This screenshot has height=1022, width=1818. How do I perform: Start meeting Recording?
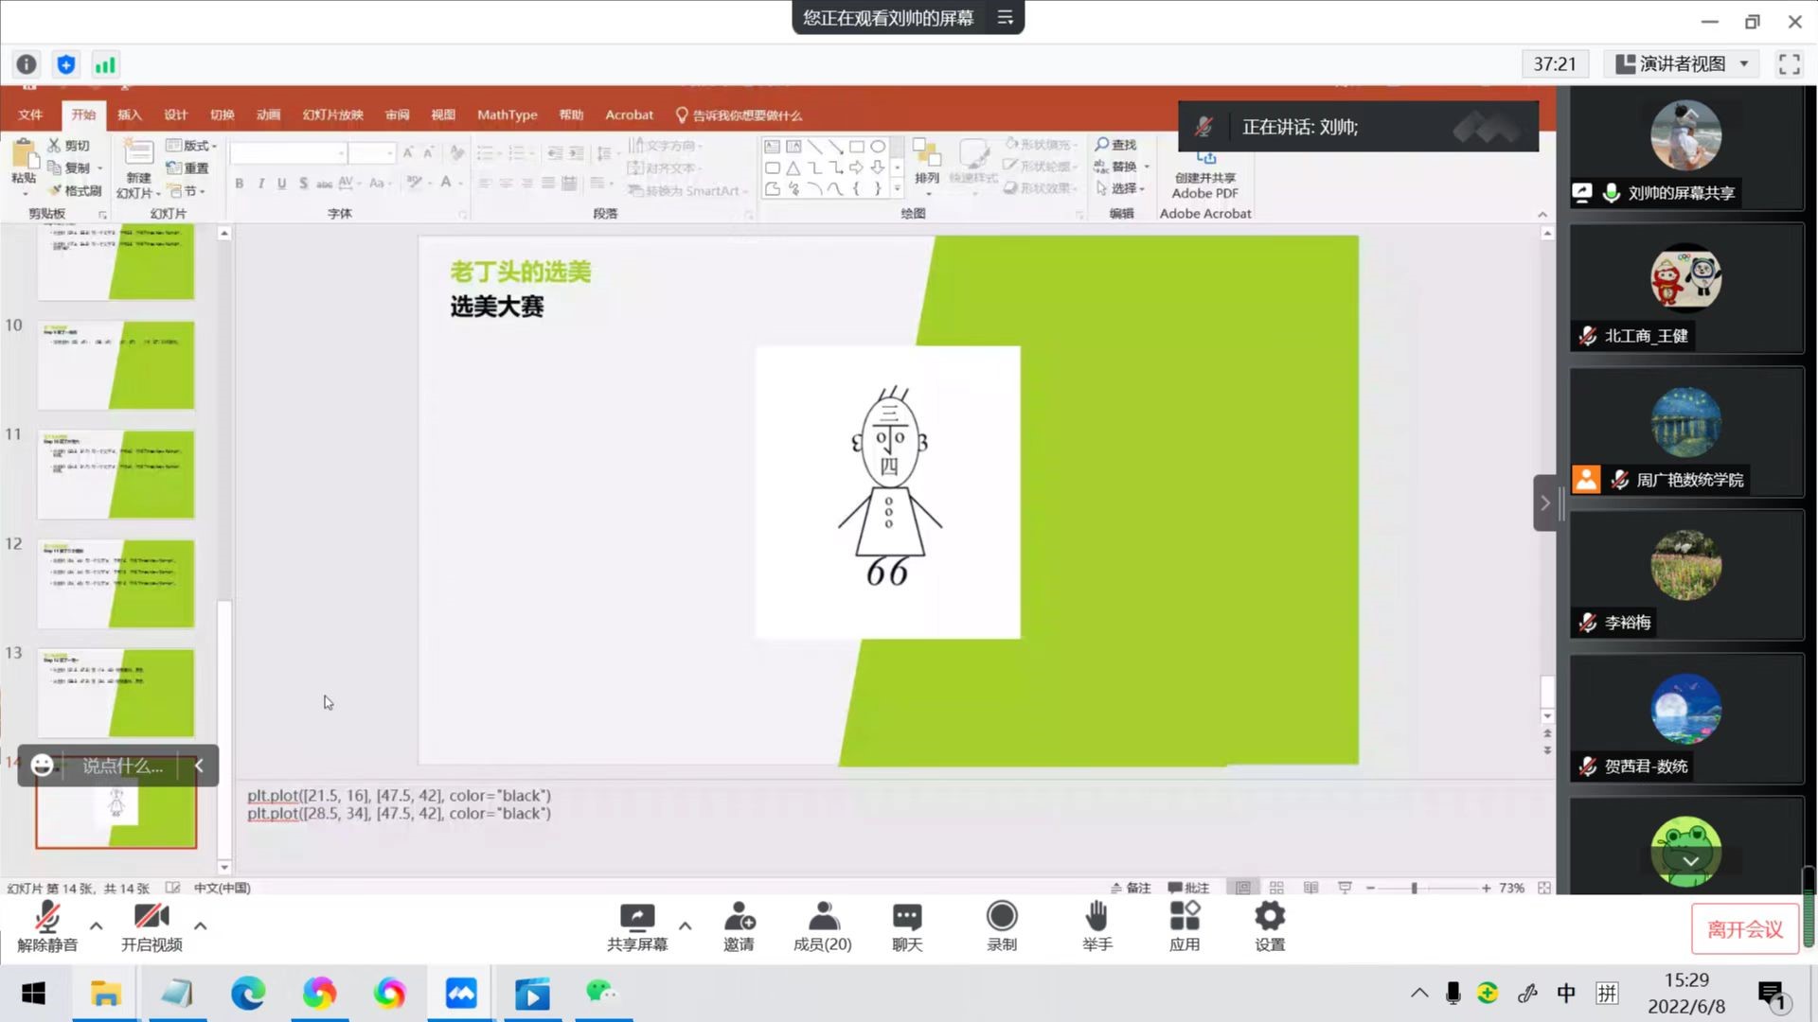click(1001, 916)
